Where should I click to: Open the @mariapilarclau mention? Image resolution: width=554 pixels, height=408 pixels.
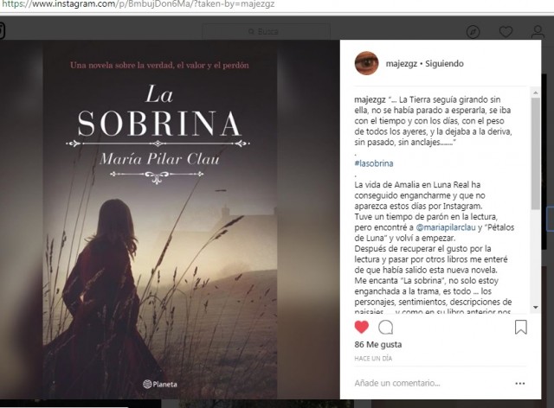(446, 227)
